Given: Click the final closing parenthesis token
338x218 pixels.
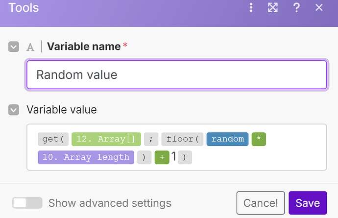Looking at the screenshot, I should [185, 157].
